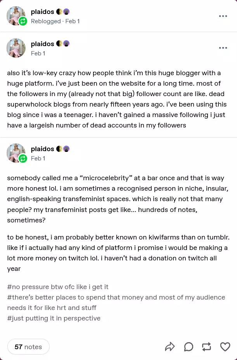Reblog this post using the bottom reblog icon
Screen dimensions: 237x360
(207, 346)
